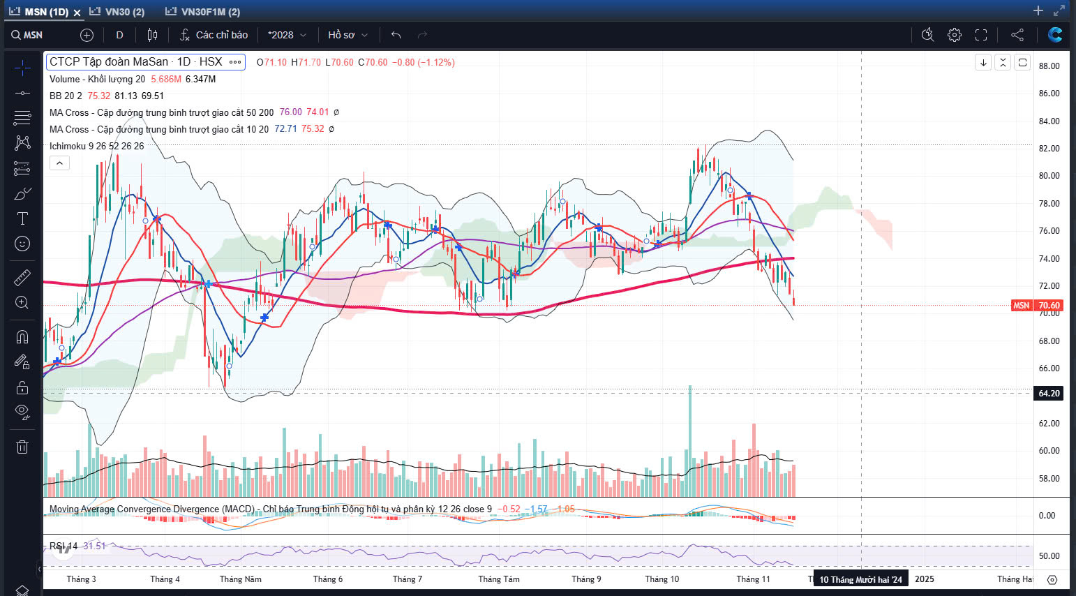This screenshot has width=1076, height=596.
Task: Select the MACD indicator legend
Action: 271,509
